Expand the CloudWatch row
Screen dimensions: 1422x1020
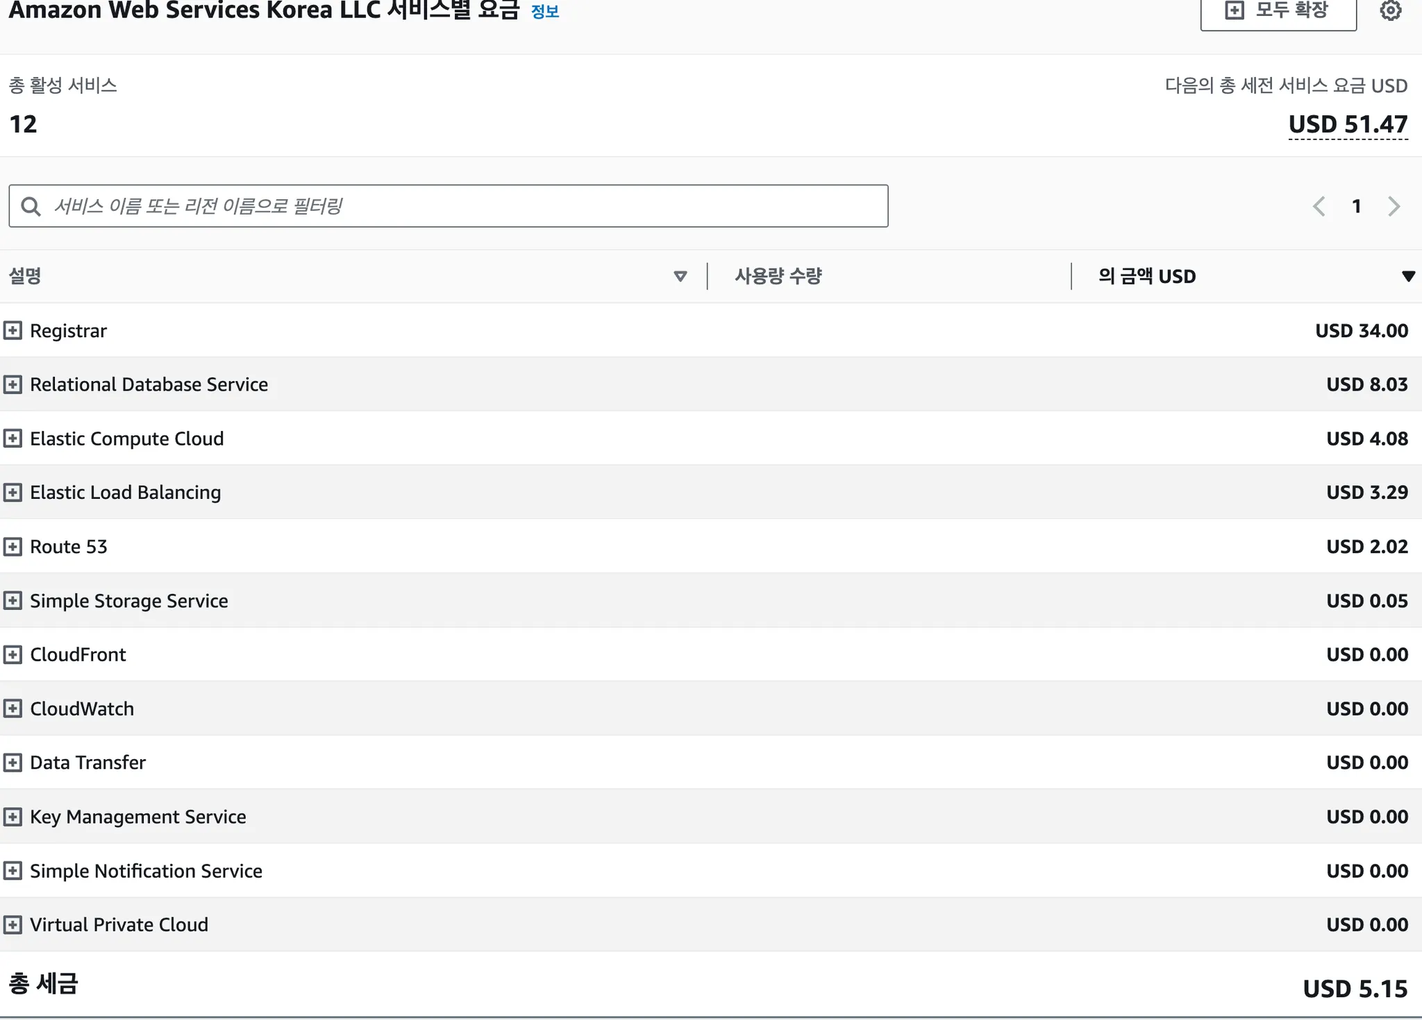12,708
